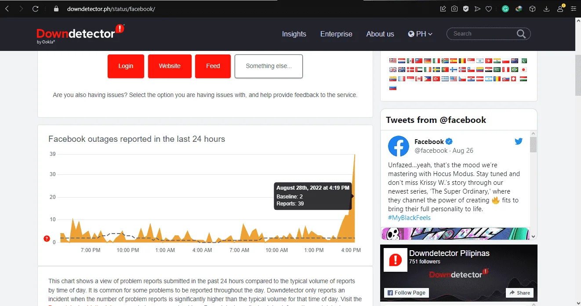Screen dimensions: 581x306
Task: Click the browser forward arrow
Action: [21, 9]
